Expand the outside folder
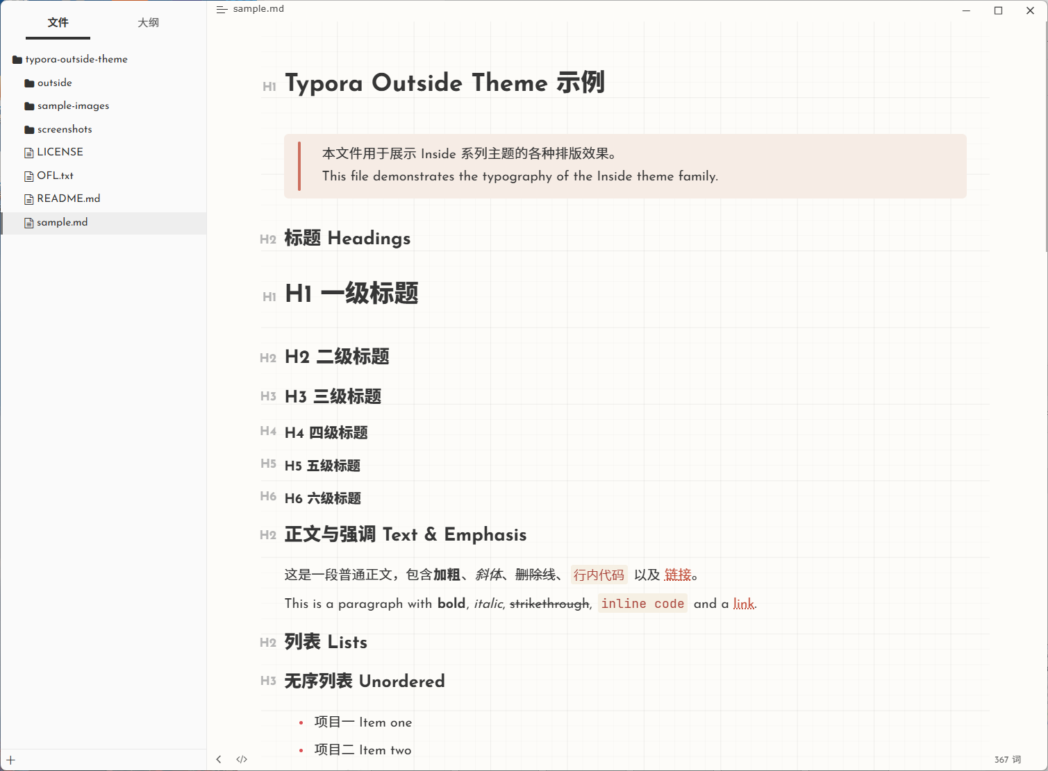Viewport: 1048px width, 771px height. [55, 83]
